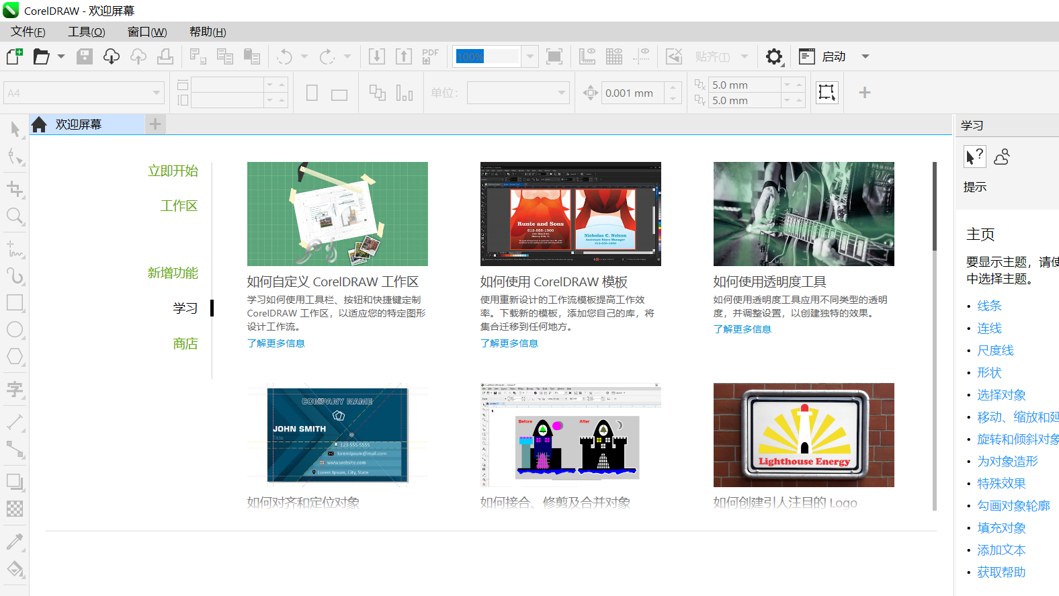This screenshot has width=1059, height=596.
Task: Click the nudge distance 0.001 mm field
Action: [634, 93]
